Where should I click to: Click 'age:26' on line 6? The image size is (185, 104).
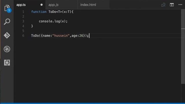[77, 36]
